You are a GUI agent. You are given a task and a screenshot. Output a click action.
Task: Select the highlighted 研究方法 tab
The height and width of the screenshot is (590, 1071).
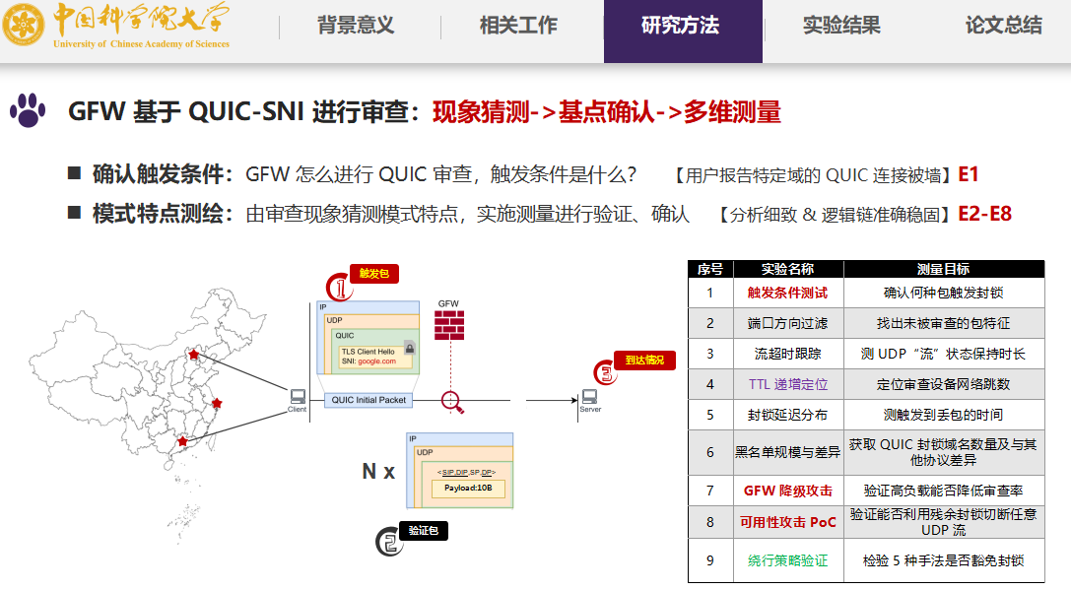683,31
